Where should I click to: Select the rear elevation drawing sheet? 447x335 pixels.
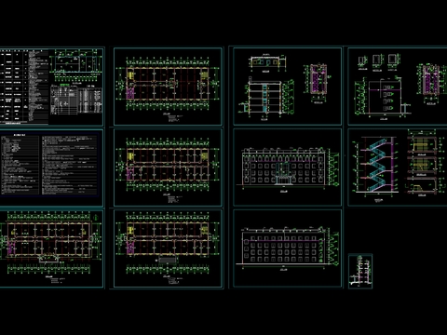[x=288, y=248]
